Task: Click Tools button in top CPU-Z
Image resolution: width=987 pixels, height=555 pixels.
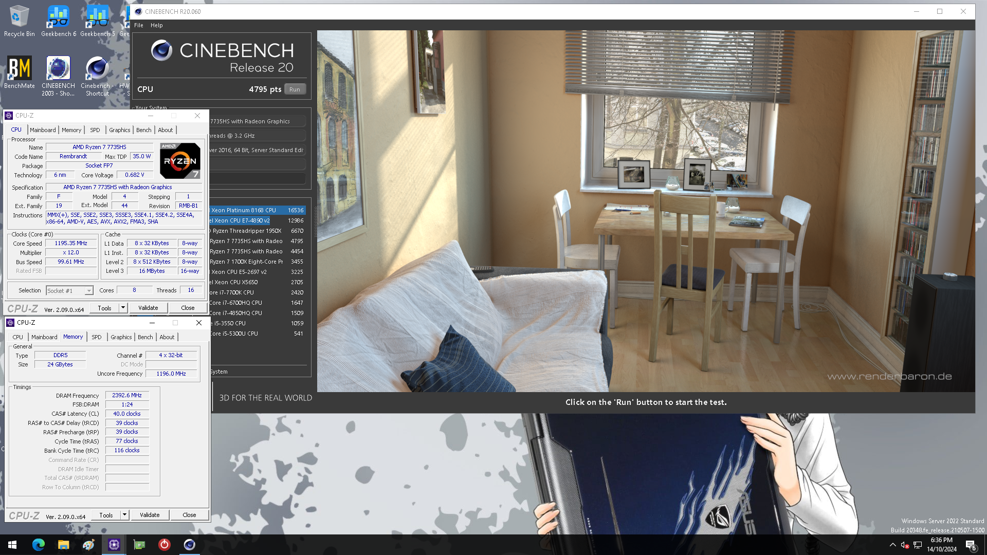Action: point(104,308)
